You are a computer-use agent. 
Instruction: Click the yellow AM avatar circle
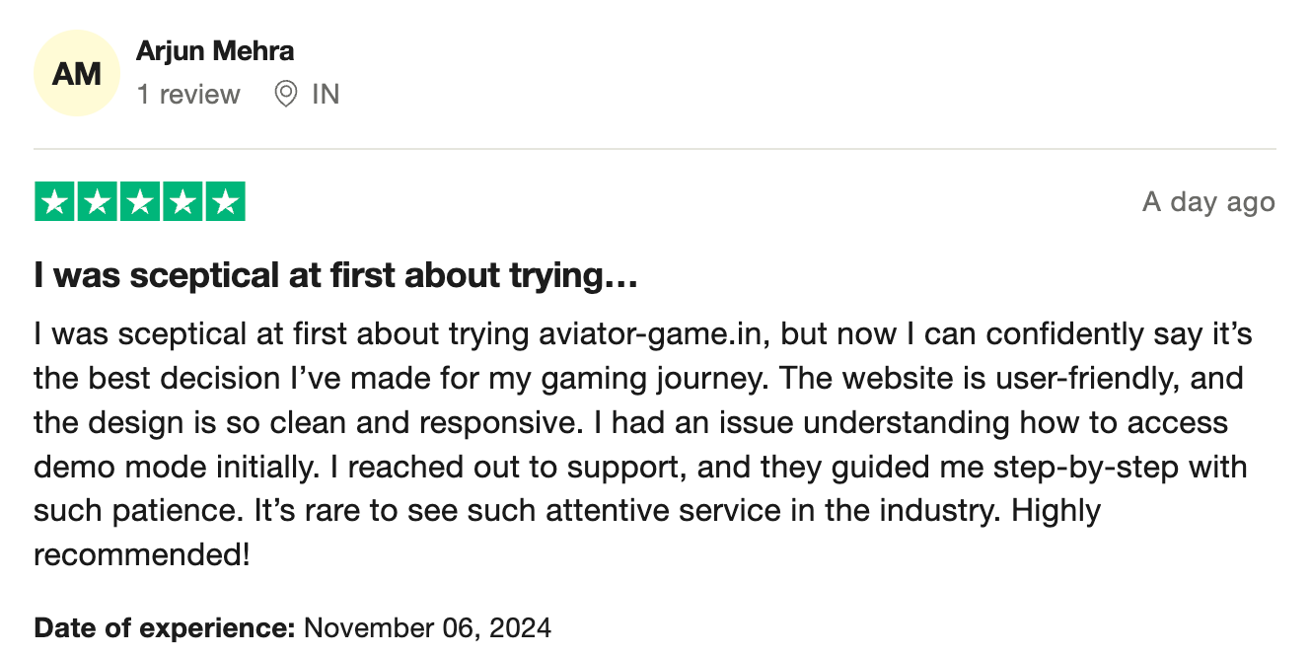(77, 73)
